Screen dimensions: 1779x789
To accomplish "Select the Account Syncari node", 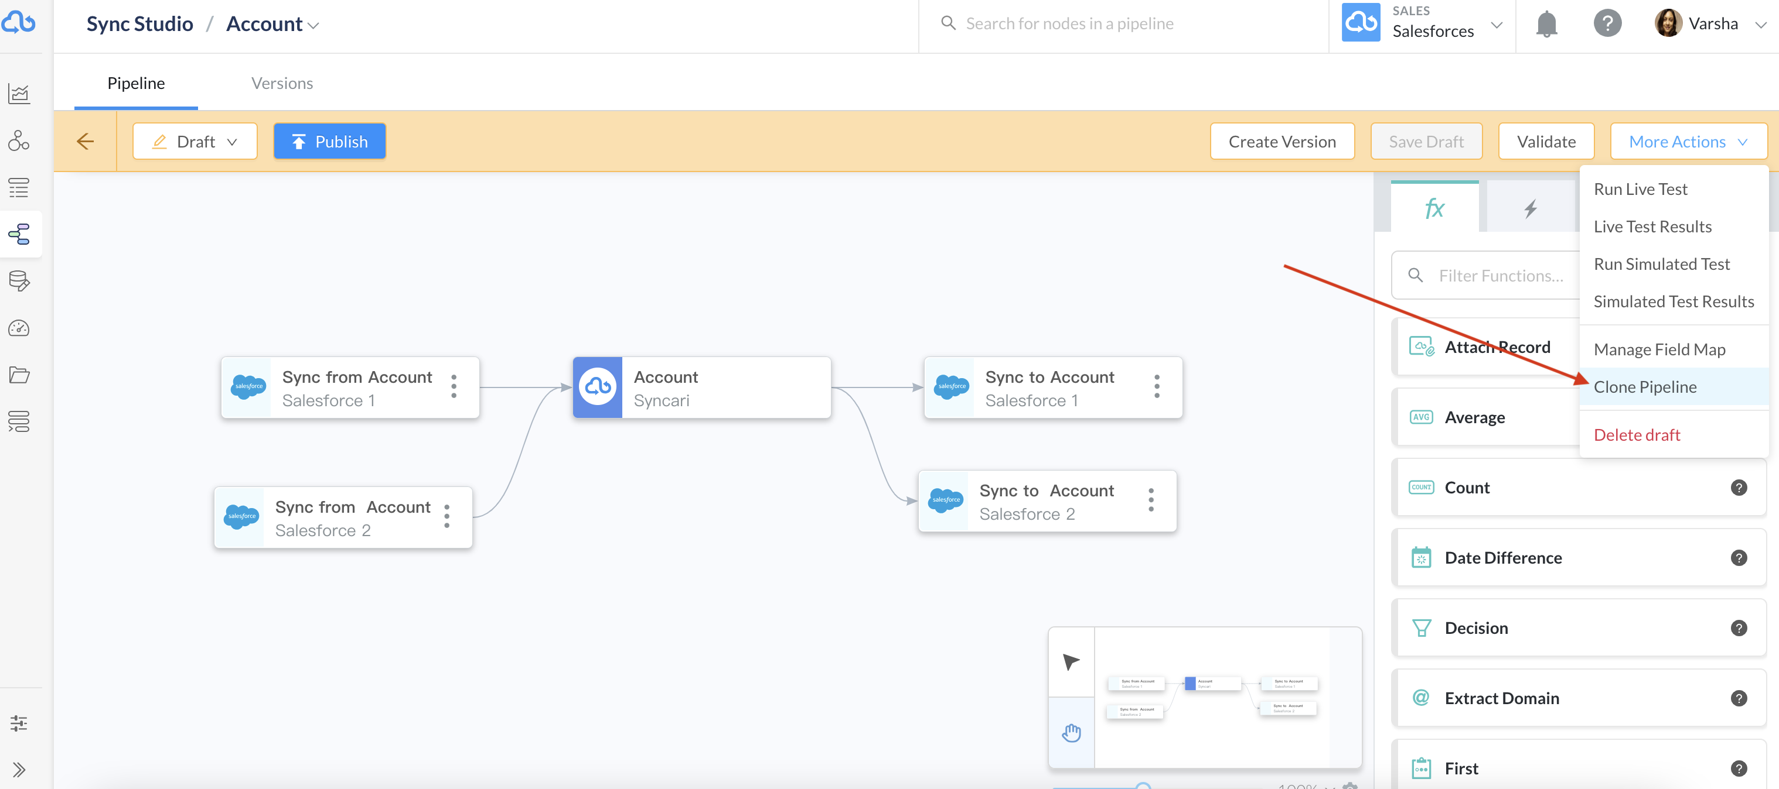I will (701, 387).
